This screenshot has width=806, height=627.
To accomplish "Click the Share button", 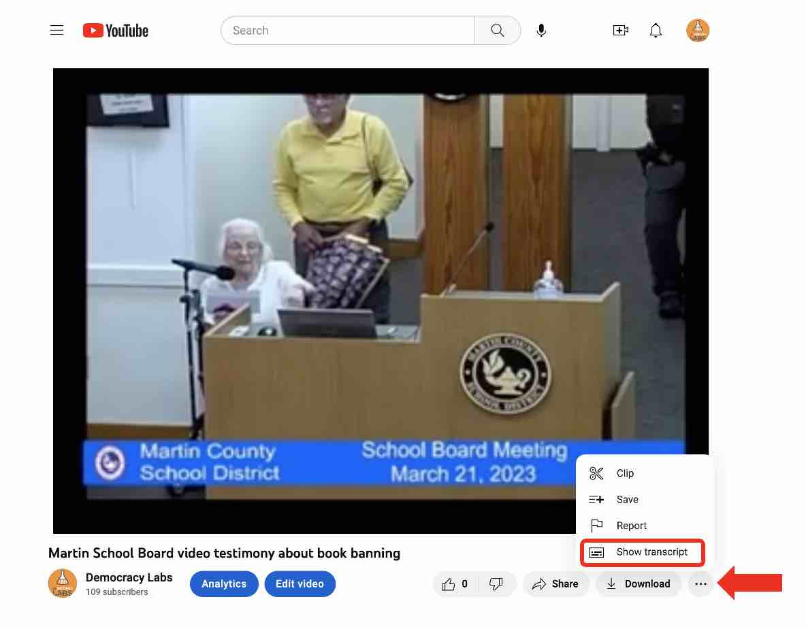I will coord(555,584).
